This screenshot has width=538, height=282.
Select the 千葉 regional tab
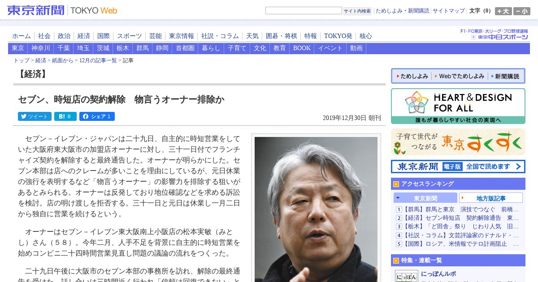64,48
